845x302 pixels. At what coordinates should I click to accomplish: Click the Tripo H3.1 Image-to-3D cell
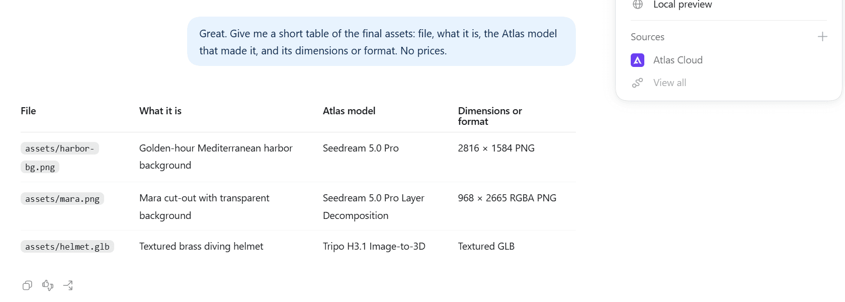pyautogui.click(x=374, y=247)
